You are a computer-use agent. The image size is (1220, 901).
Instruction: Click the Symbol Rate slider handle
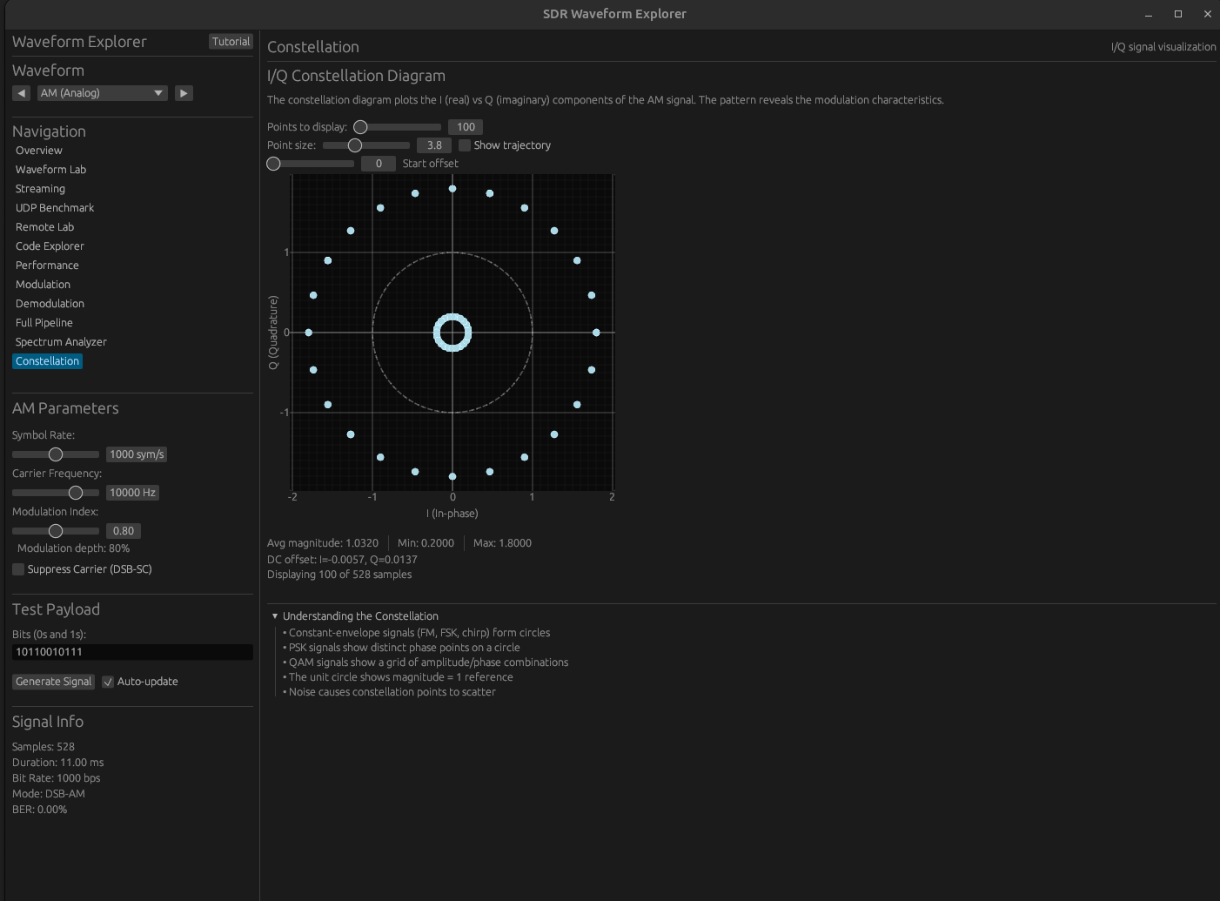pos(56,454)
